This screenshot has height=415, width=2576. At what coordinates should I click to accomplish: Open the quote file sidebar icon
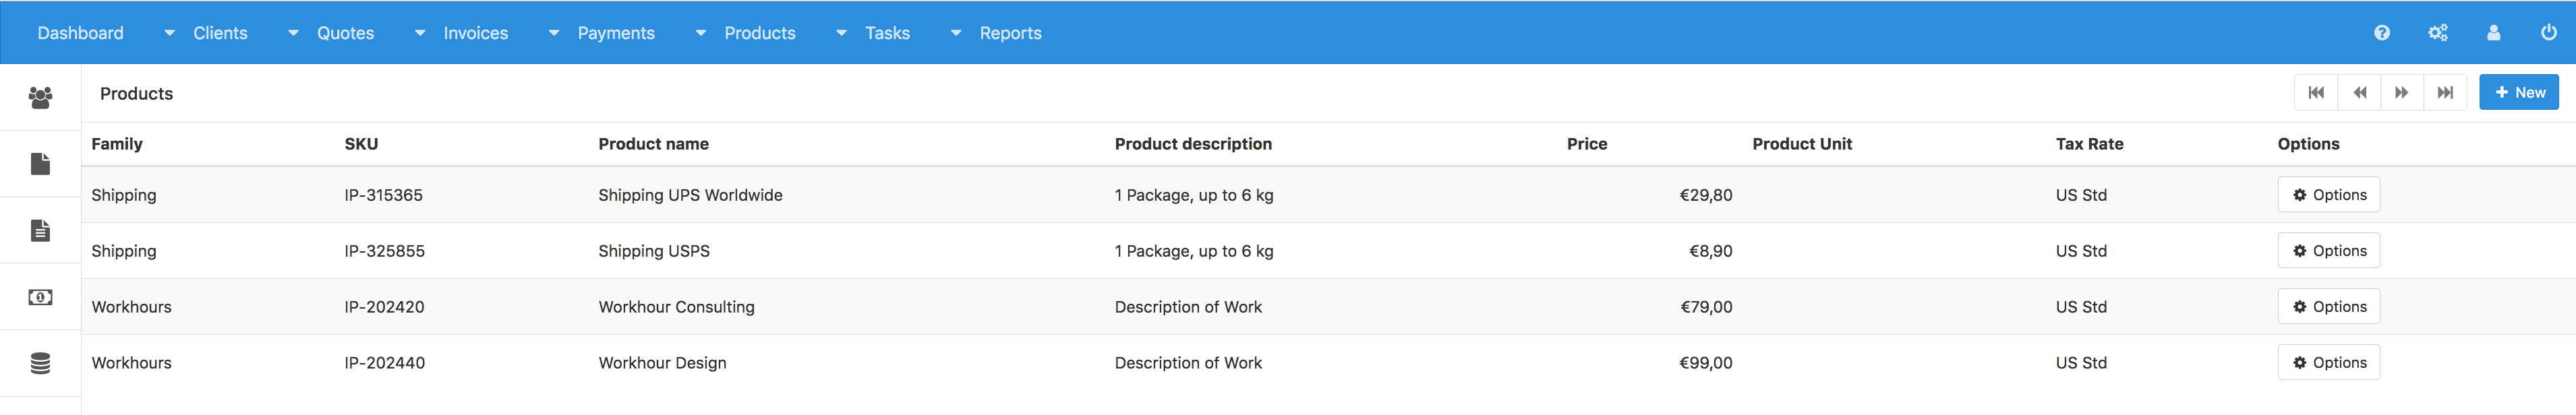pos(40,164)
